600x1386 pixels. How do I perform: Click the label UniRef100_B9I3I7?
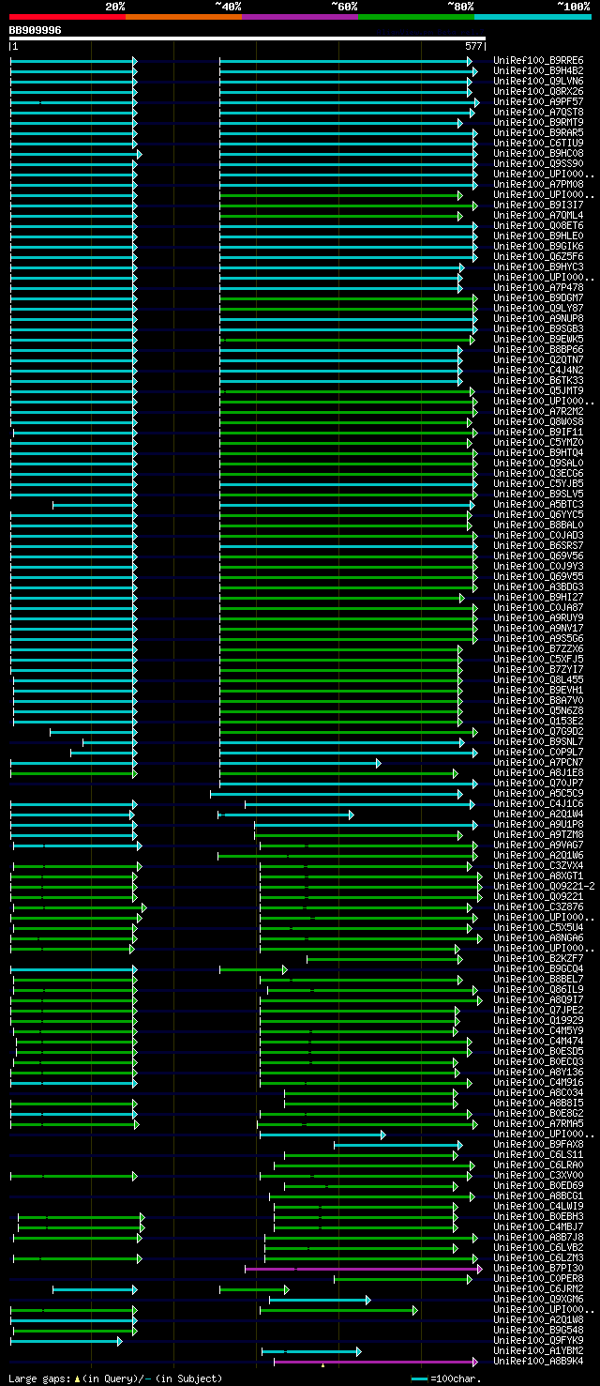point(538,206)
